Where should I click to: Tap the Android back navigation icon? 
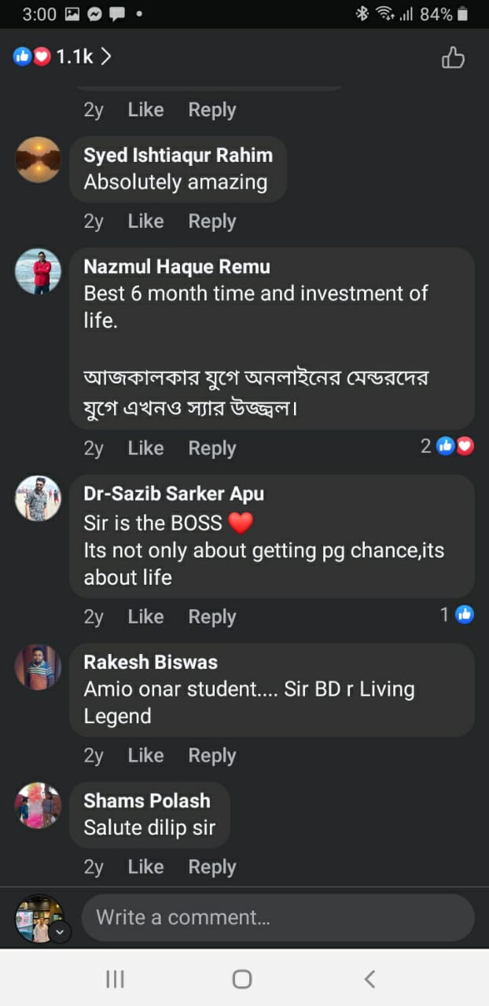pyautogui.click(x=370, y=978)
